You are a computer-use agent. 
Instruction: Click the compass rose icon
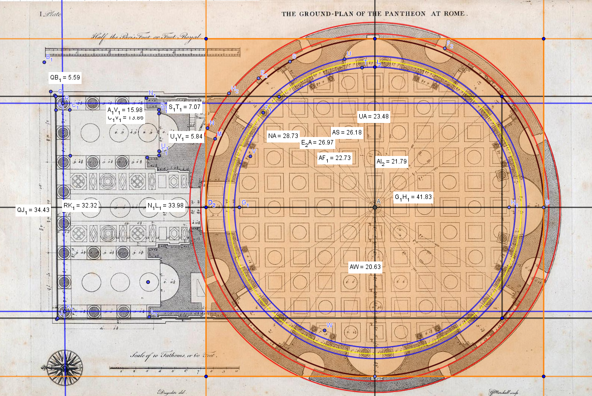point(65,367)
